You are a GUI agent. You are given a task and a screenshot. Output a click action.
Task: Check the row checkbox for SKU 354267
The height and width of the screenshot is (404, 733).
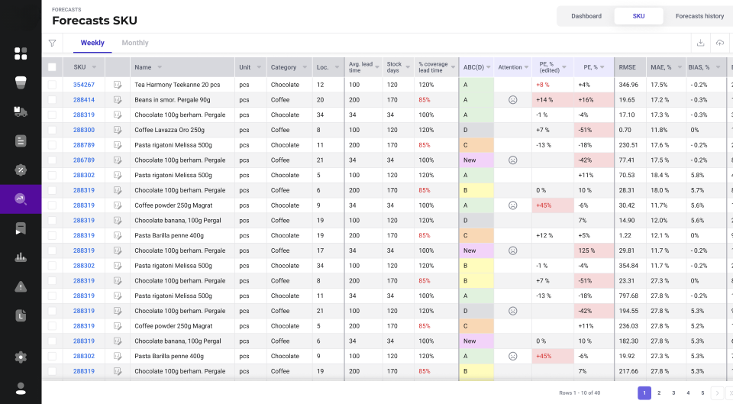tap(52, 85)
